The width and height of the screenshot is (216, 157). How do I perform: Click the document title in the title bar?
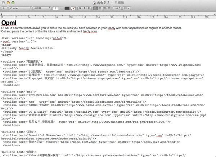coord(103,3)
